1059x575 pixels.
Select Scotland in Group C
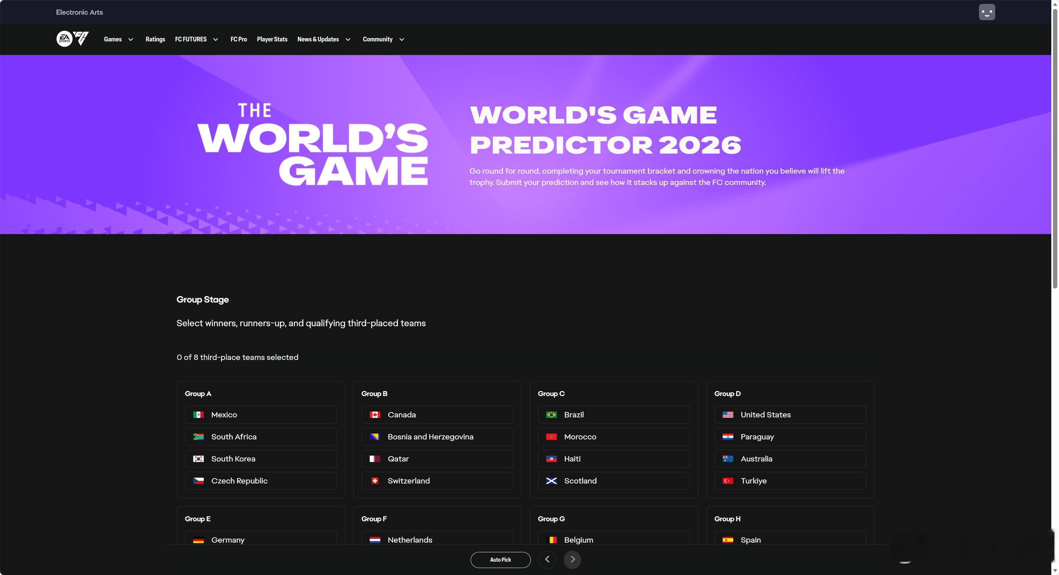click(614, 481)
